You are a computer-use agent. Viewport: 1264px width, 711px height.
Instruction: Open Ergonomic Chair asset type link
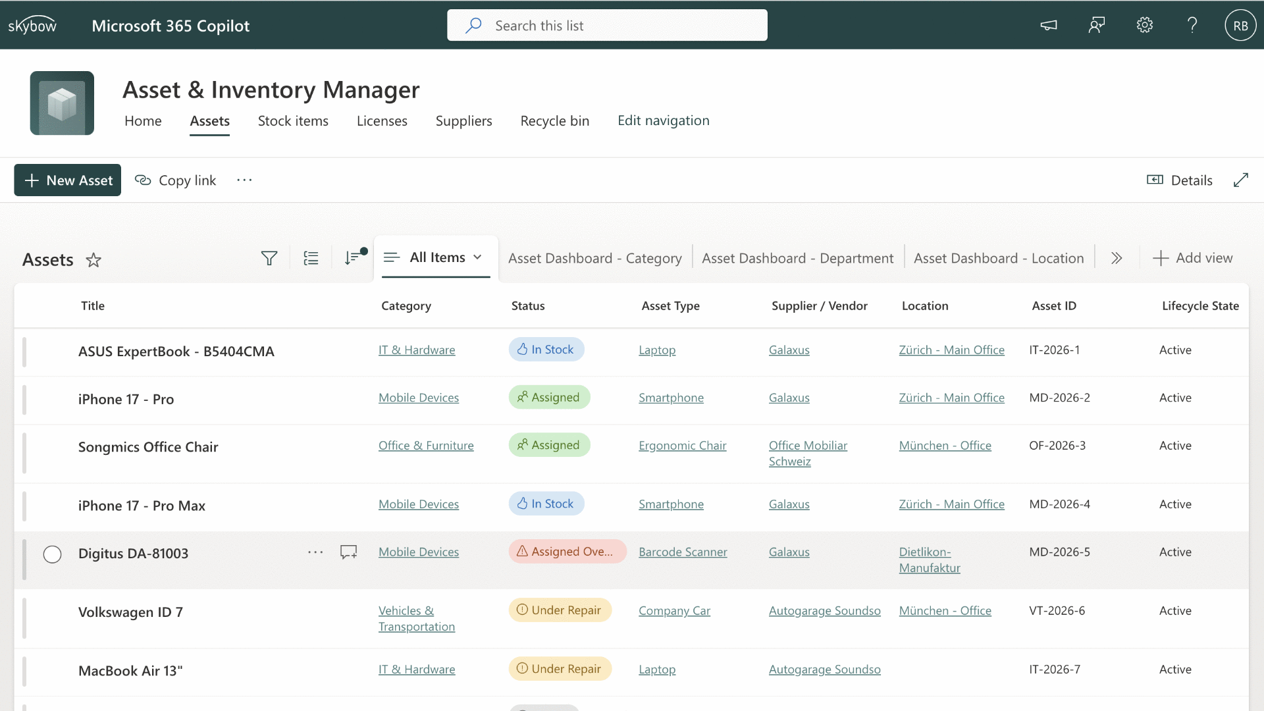(x=683, y=445)
